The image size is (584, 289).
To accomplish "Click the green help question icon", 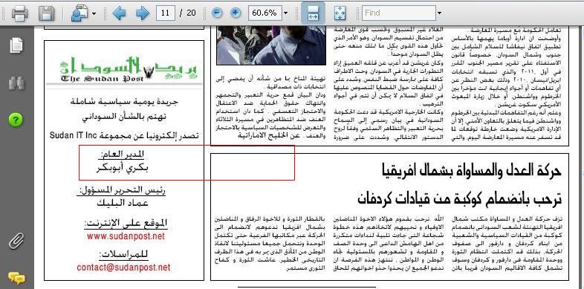I will [x=16, y=120].
